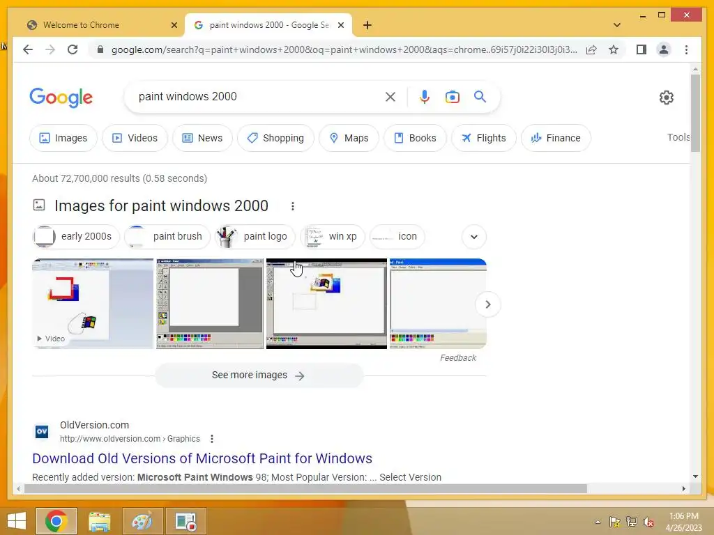Filter results by Books
Image resolution: width=714 pixels, height=535 pixels.
[x=415, y=138]
